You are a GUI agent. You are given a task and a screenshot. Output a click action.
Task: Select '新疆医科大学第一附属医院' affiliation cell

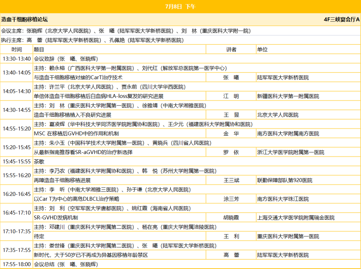(x=309, y=96)
